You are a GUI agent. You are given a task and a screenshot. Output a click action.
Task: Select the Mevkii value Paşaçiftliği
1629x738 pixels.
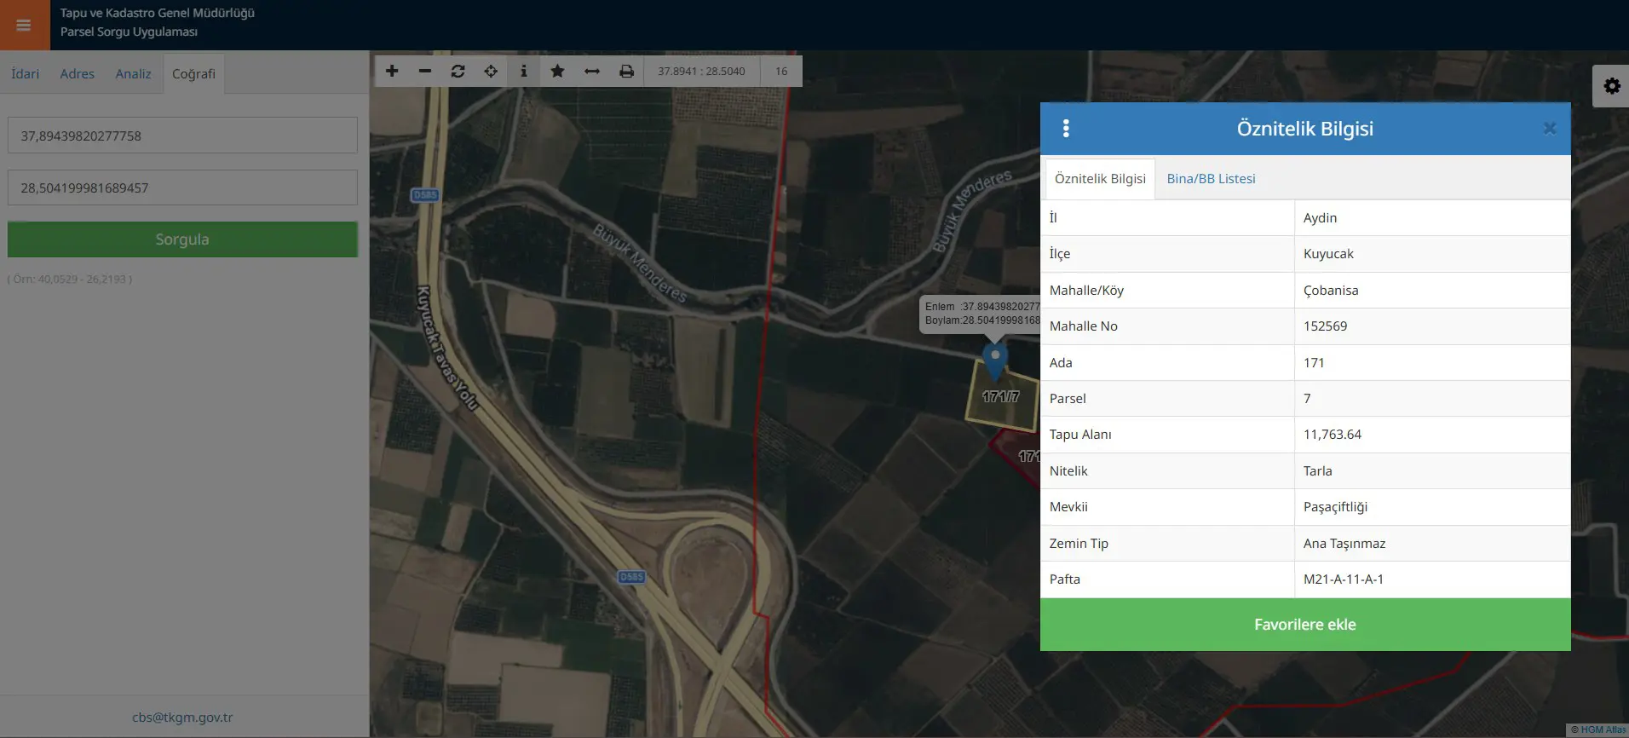tap(1432, 507)
